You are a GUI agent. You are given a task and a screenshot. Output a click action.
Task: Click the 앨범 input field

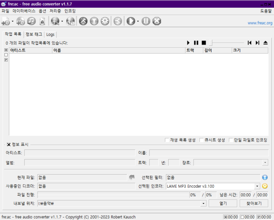80,163
